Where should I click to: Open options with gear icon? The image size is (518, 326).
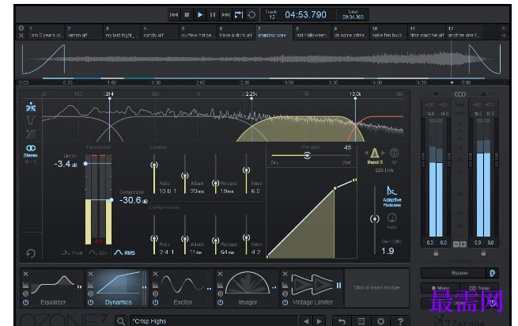(380, 321)
